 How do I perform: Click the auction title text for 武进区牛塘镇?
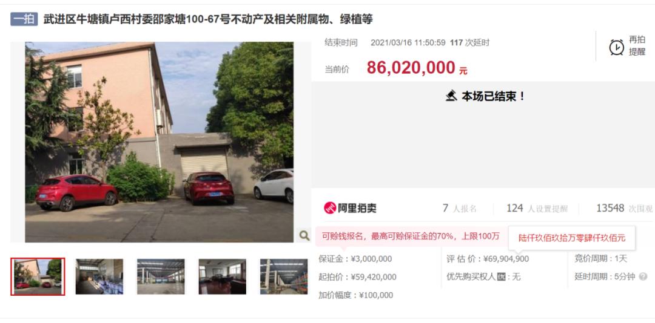208,19
